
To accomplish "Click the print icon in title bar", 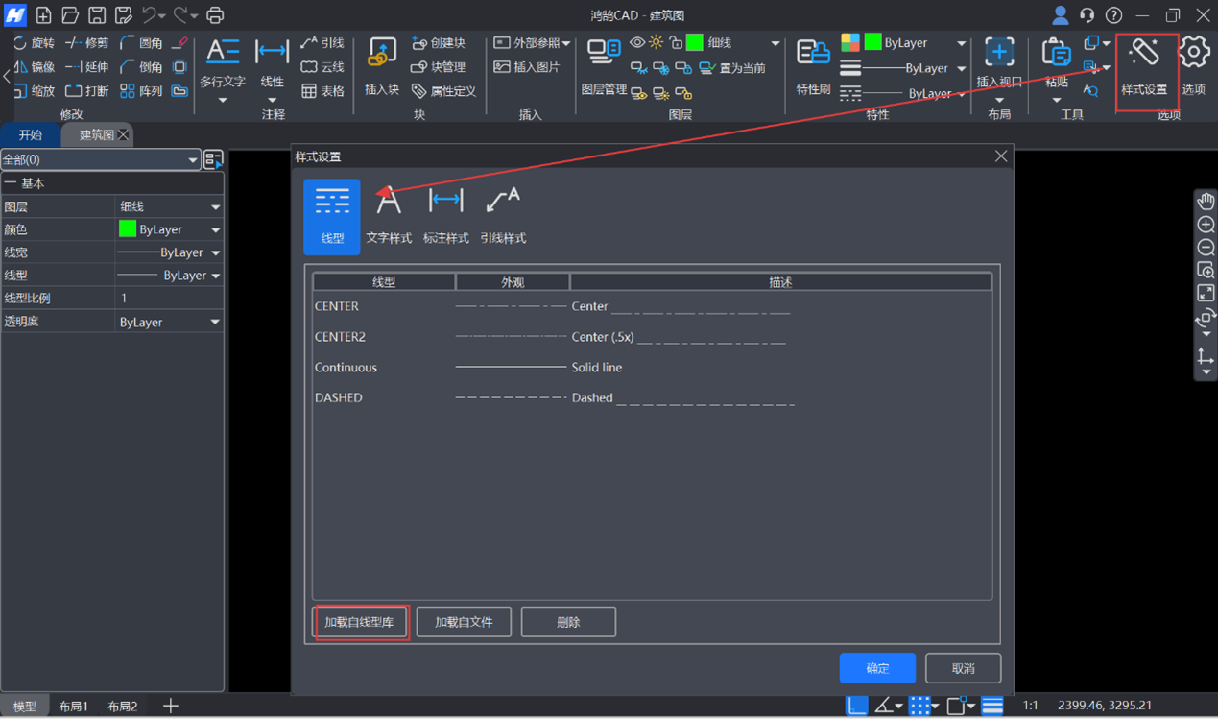I will pyautogui.click(x=215, y=15).
